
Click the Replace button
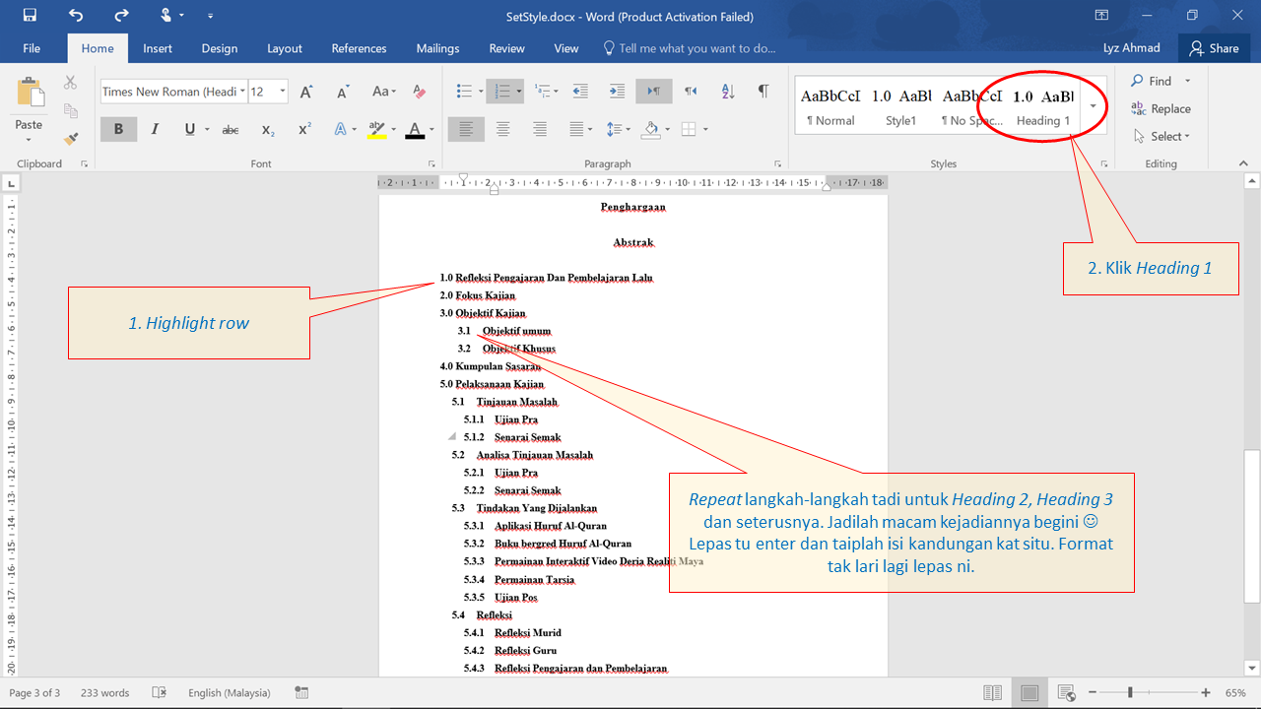1161,108
